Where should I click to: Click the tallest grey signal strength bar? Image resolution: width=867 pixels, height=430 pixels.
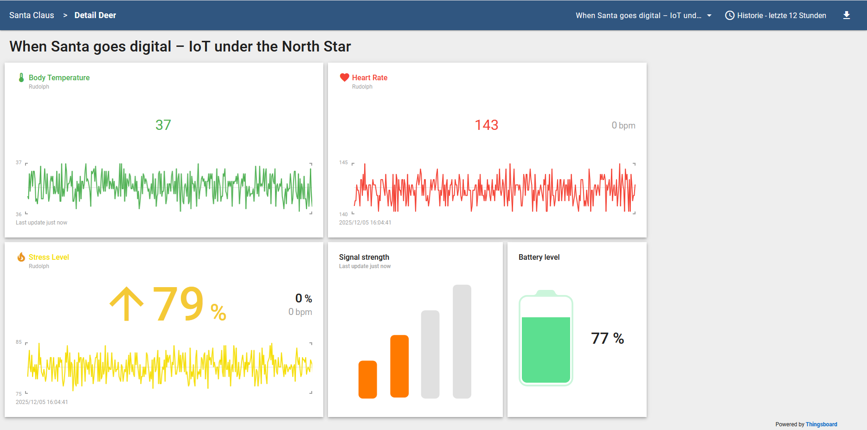(462, 341)
